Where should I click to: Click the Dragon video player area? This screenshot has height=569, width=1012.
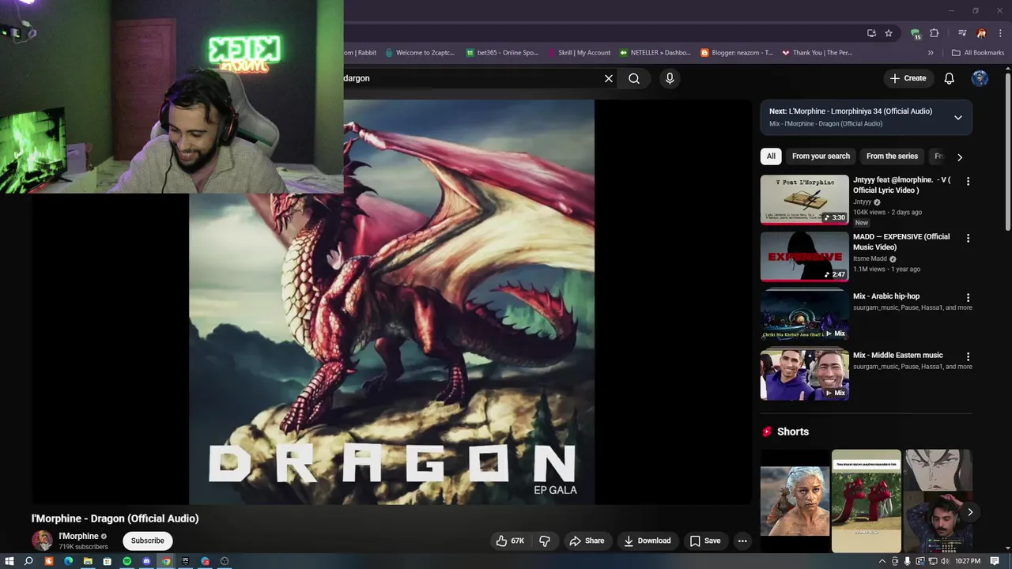click(x=391, y=302)
